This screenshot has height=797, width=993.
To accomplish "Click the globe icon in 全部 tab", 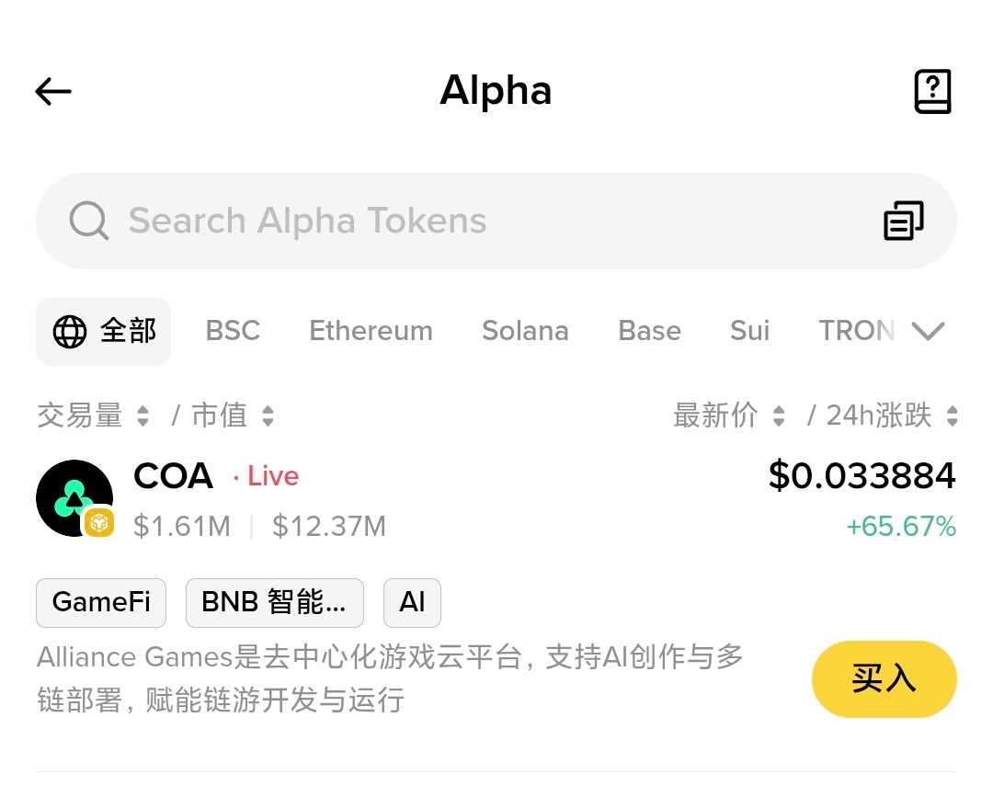I will click(x=70, y=331).
